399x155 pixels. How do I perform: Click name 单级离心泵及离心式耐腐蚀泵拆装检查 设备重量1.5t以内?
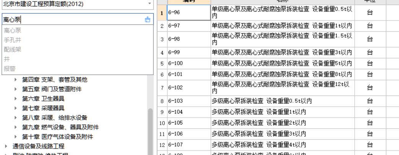(282, 39)
